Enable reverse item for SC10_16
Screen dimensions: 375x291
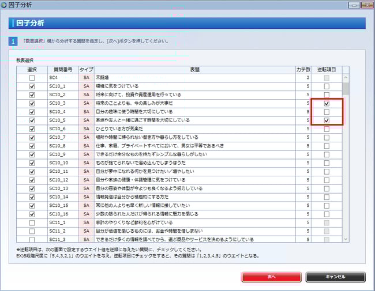tap(327, 214)
